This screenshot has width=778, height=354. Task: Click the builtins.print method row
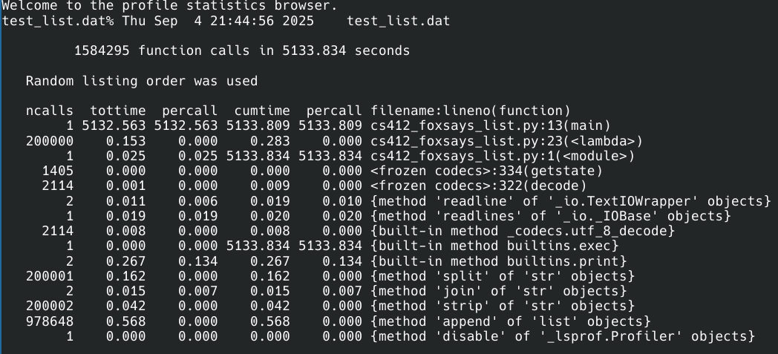pyautogui.click(x=499, y=260)
